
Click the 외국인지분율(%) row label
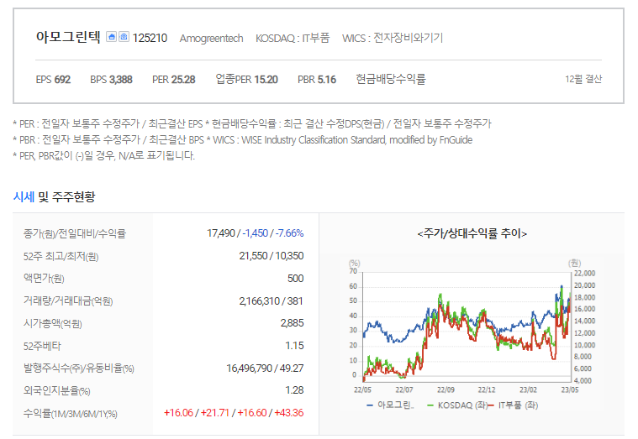pos(57,391)
